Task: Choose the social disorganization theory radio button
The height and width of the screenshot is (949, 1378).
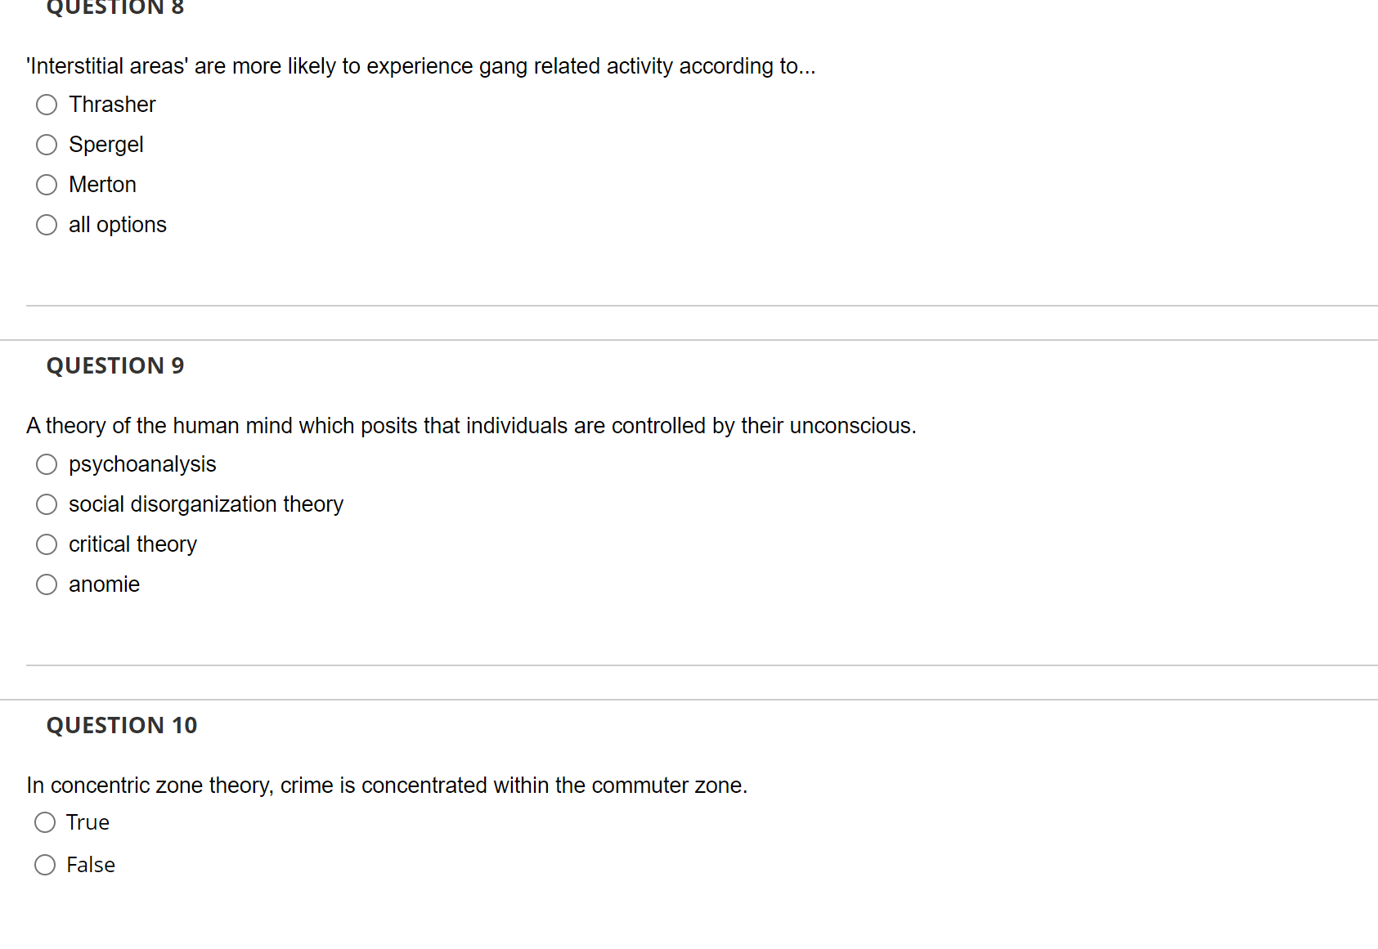Action: 47,504
